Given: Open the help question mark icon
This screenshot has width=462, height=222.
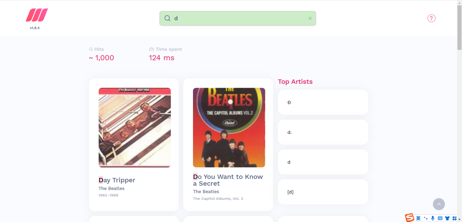Looking at the screenshot, I should point(431,18).
